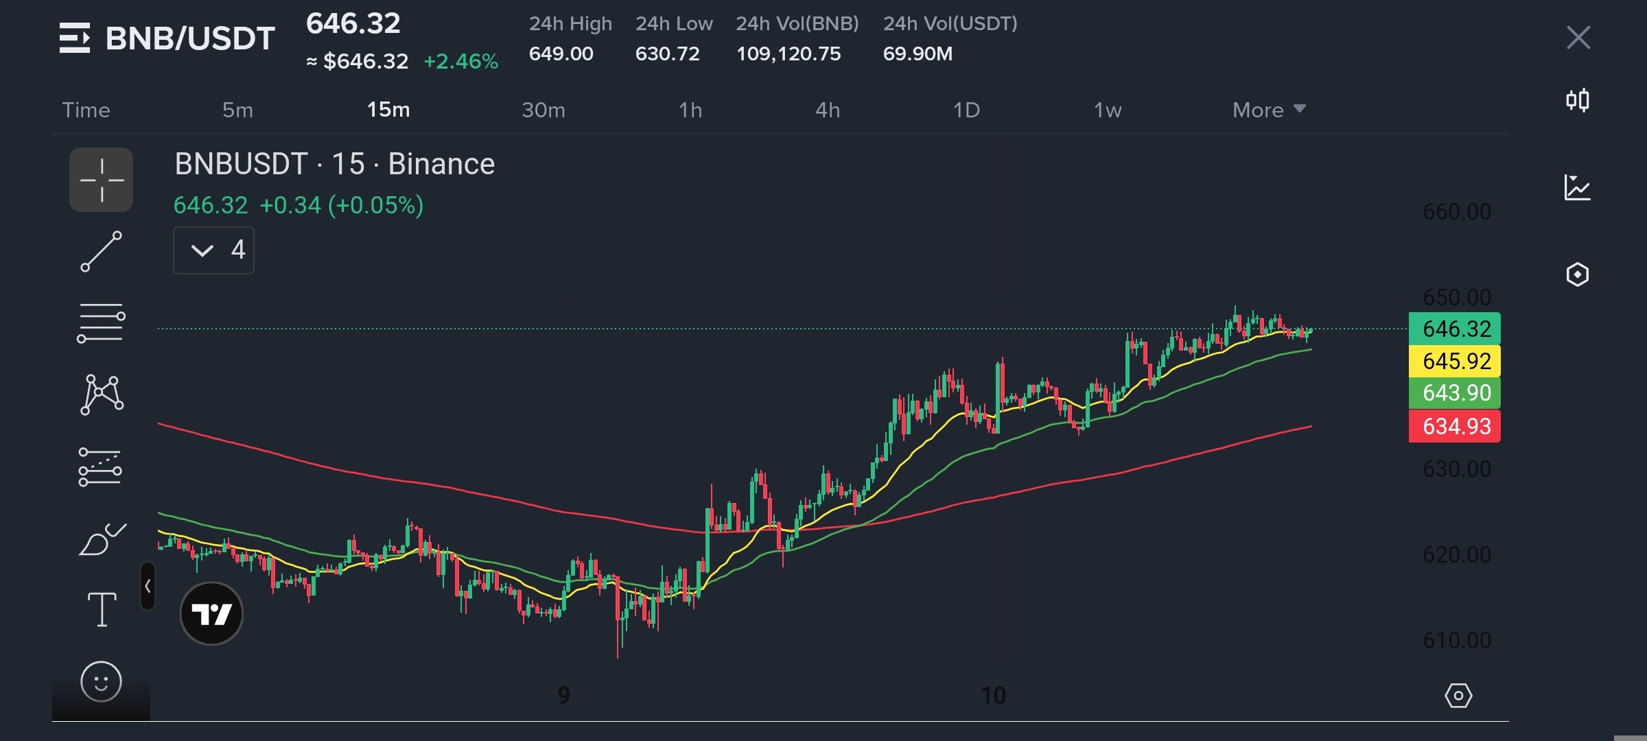1647x741 pixels.
Task: Open the Fibonacci retracement tool
Action: [x=101, y=323]
